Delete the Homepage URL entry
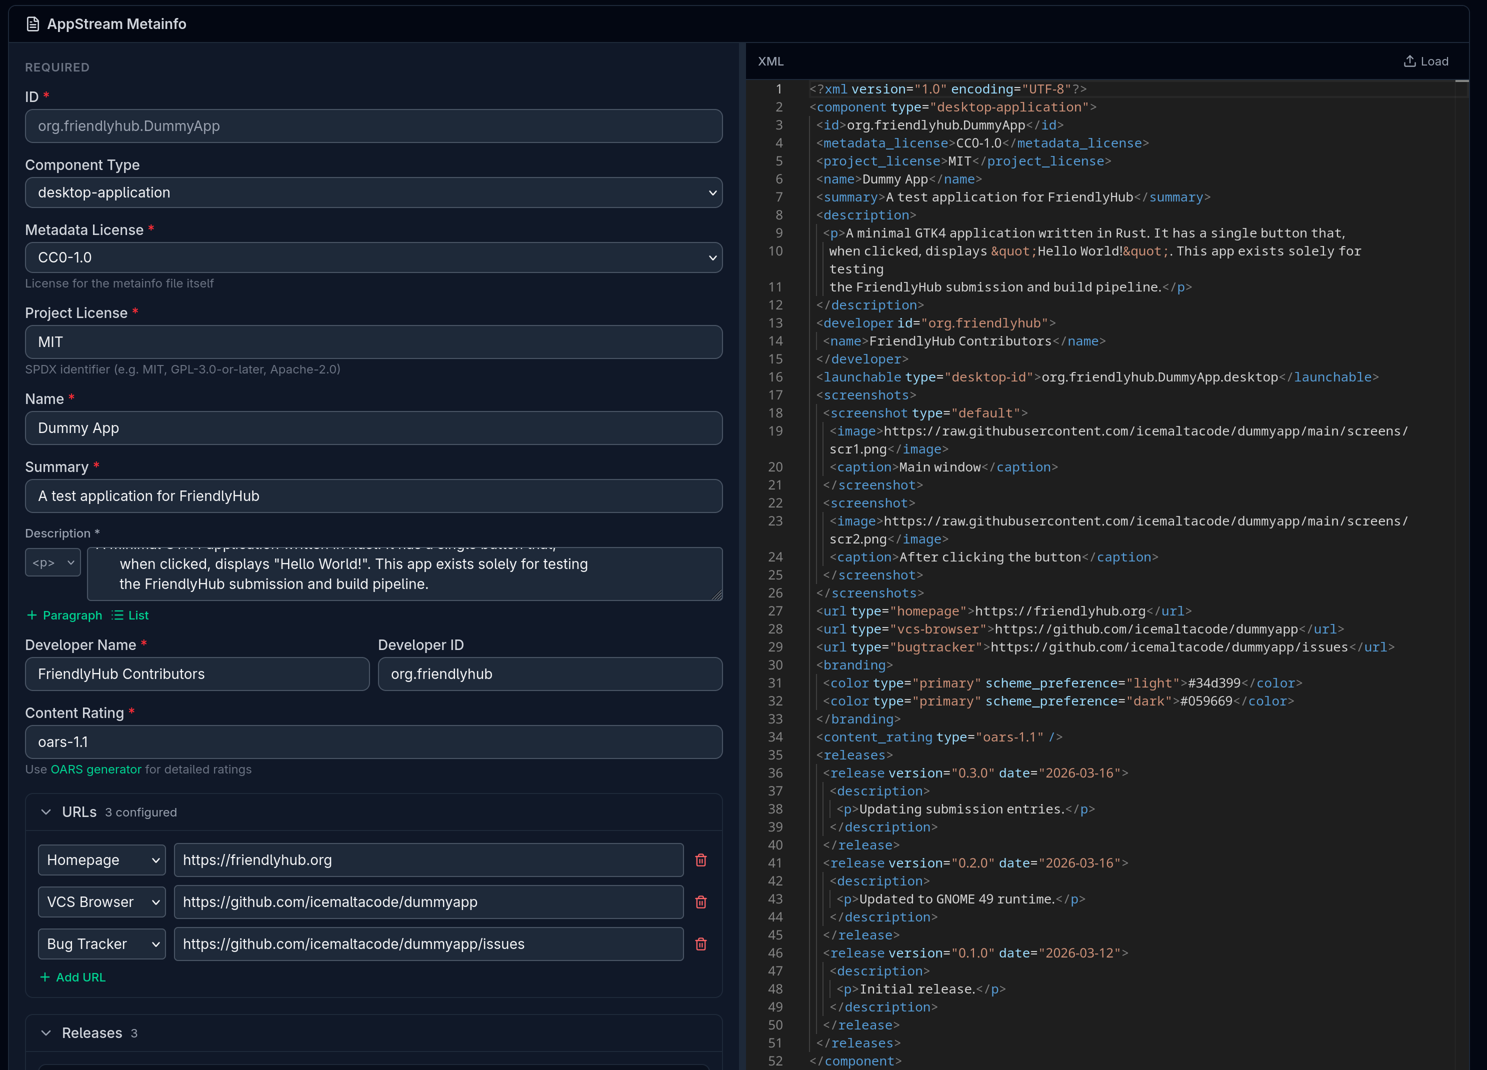 pos(701,859)
